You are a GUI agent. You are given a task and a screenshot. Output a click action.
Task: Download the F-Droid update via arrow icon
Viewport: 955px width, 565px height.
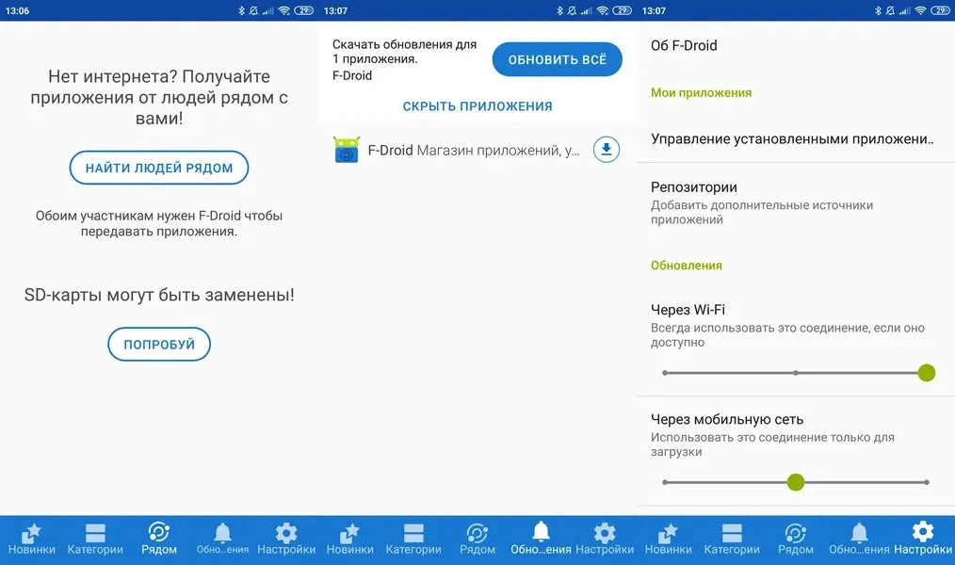click(x=607, y=150)
